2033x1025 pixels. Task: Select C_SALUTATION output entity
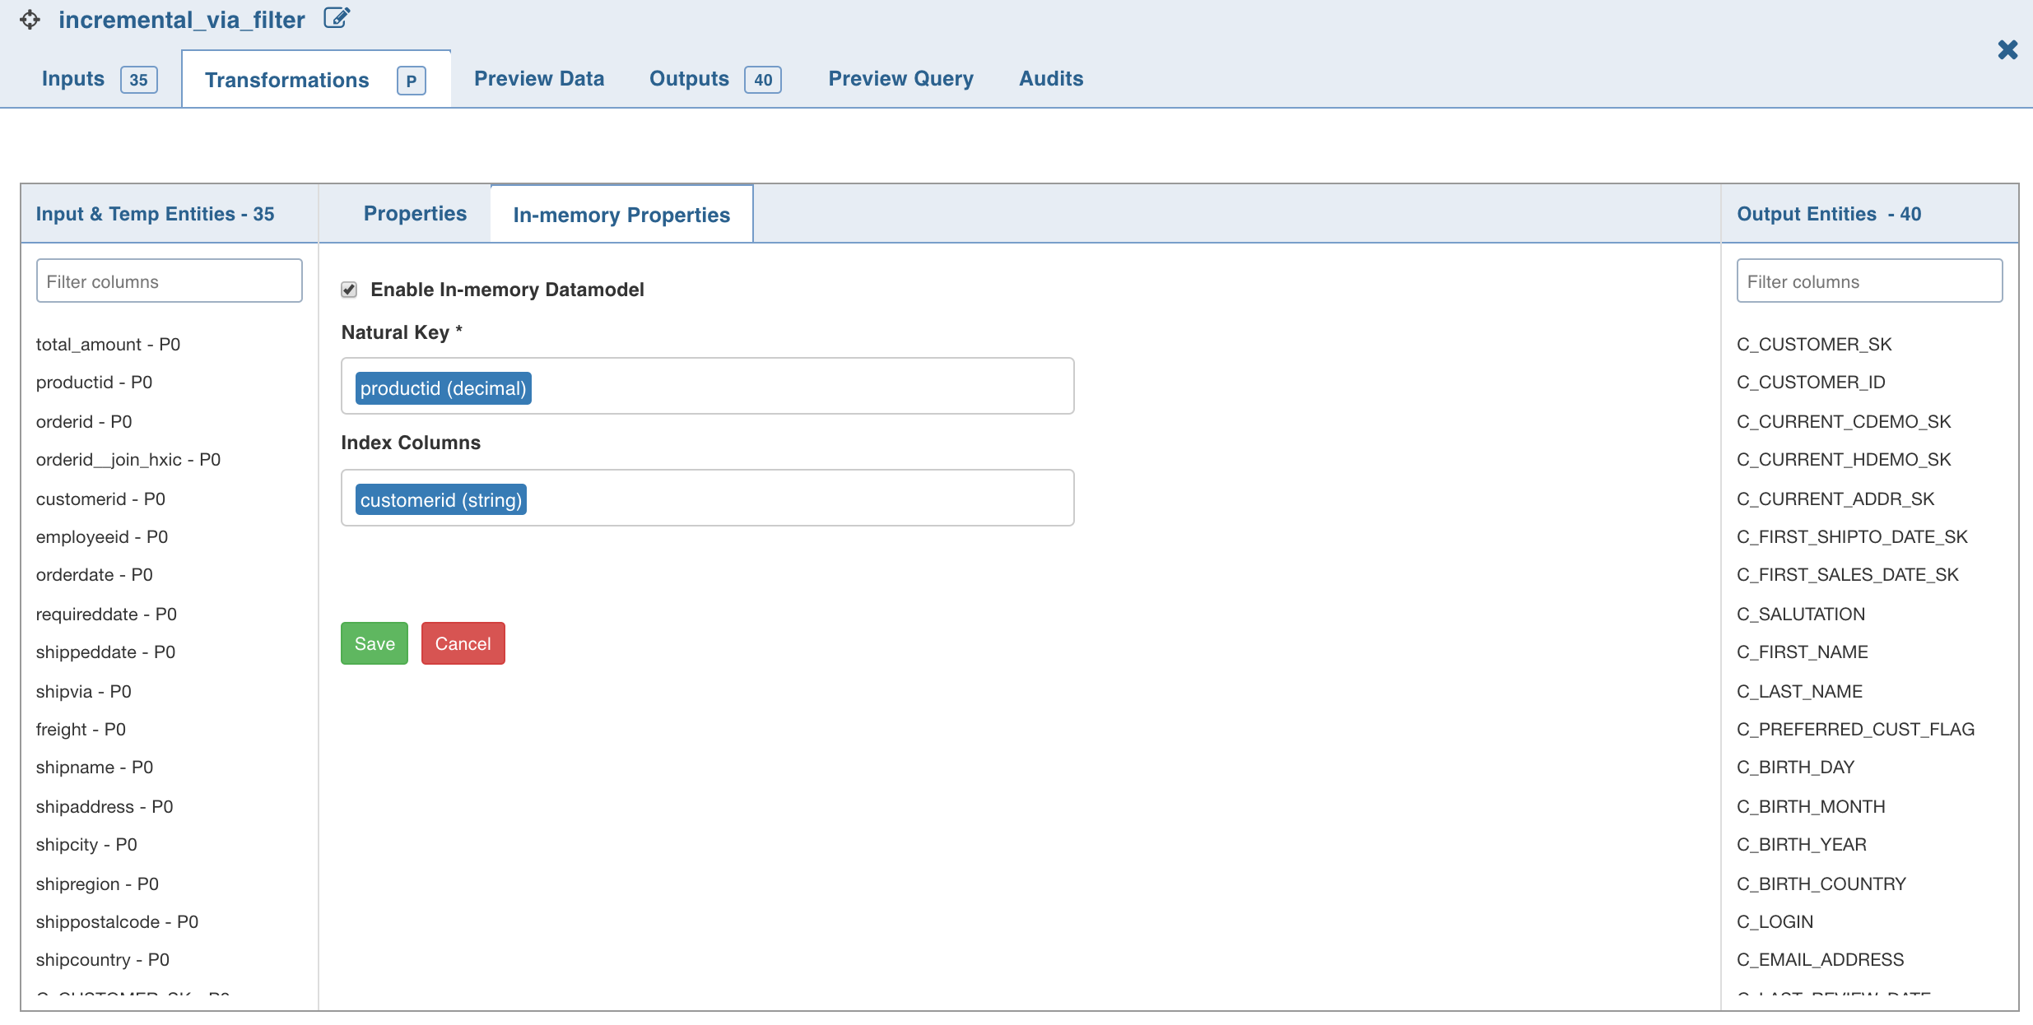point(1801,615)
